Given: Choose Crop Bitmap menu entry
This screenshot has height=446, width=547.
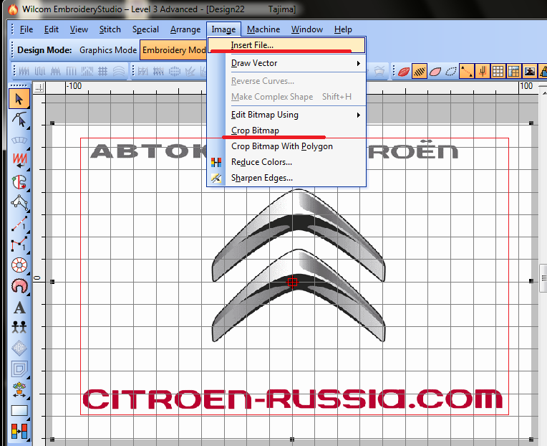Looking at the screenshot, I should (255, 131).
